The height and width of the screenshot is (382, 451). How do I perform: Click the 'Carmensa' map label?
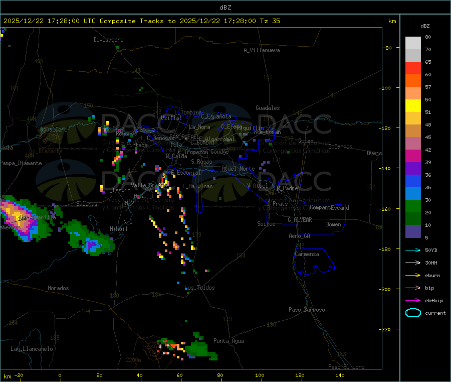(x=307, y=254)
